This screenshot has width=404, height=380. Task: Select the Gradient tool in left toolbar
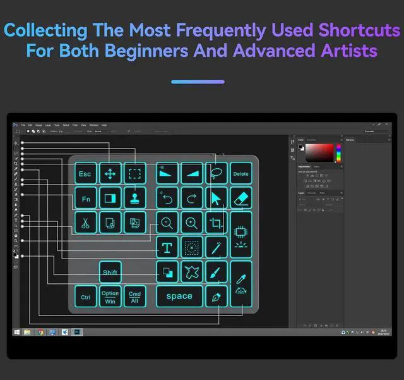pyautogui.click(x=16, y=199)
